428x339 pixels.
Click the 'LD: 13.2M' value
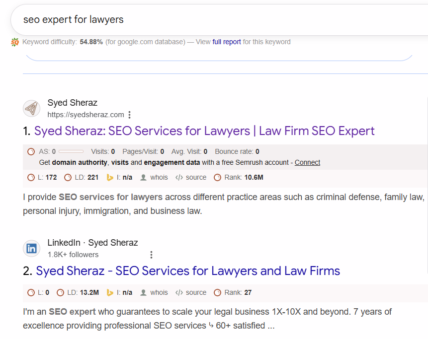pyautogui.click(x=83, y=292)
